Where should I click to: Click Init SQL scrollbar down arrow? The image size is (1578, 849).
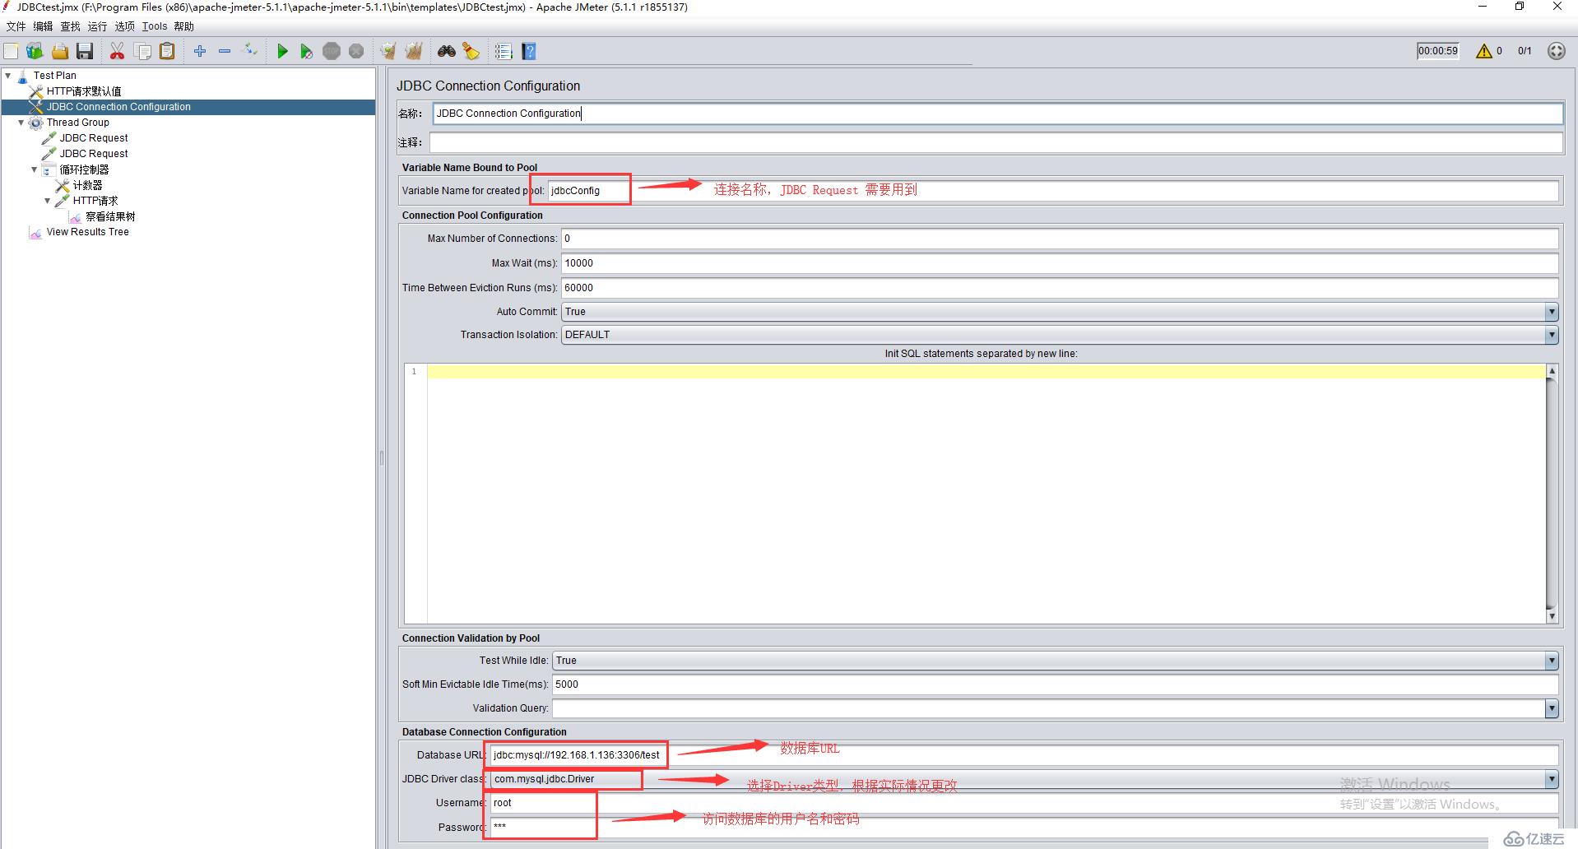(x=1552, y=616)
